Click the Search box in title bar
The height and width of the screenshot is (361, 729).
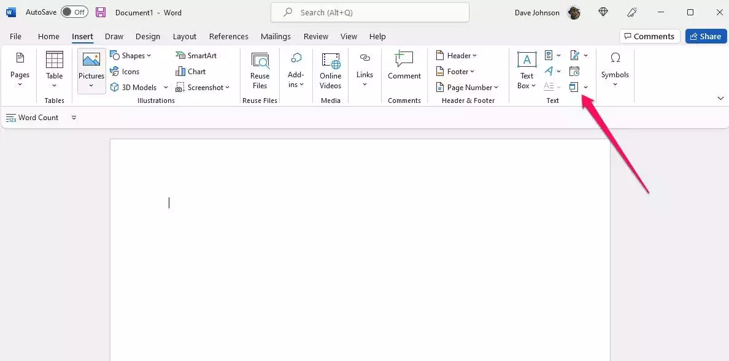pyautogui.click(x=369, y=12)
